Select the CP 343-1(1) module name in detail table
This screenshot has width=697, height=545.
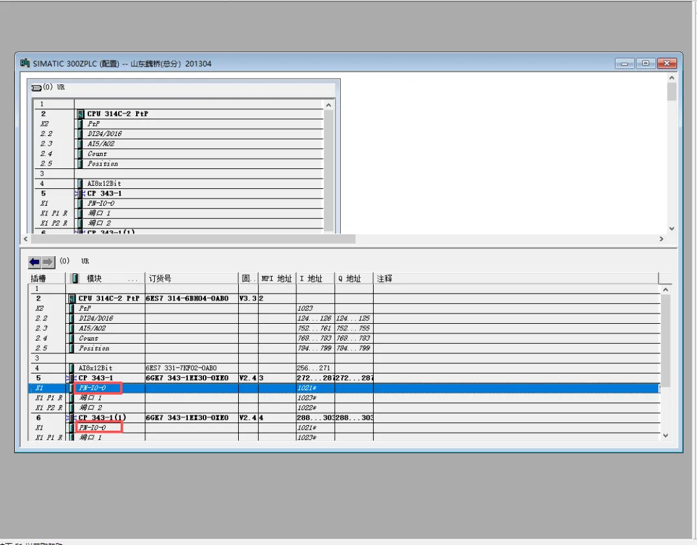tap(102, 417)
